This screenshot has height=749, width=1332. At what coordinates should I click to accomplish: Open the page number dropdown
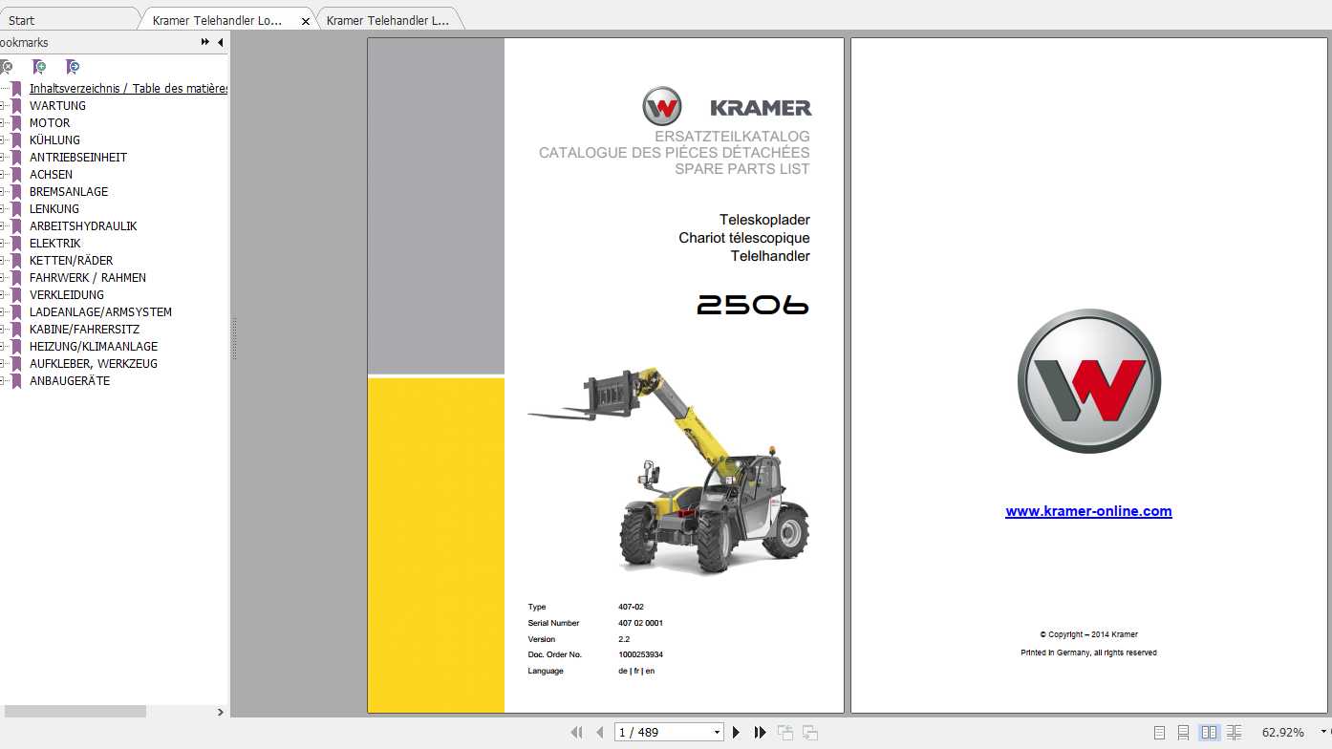coord(717,733)
